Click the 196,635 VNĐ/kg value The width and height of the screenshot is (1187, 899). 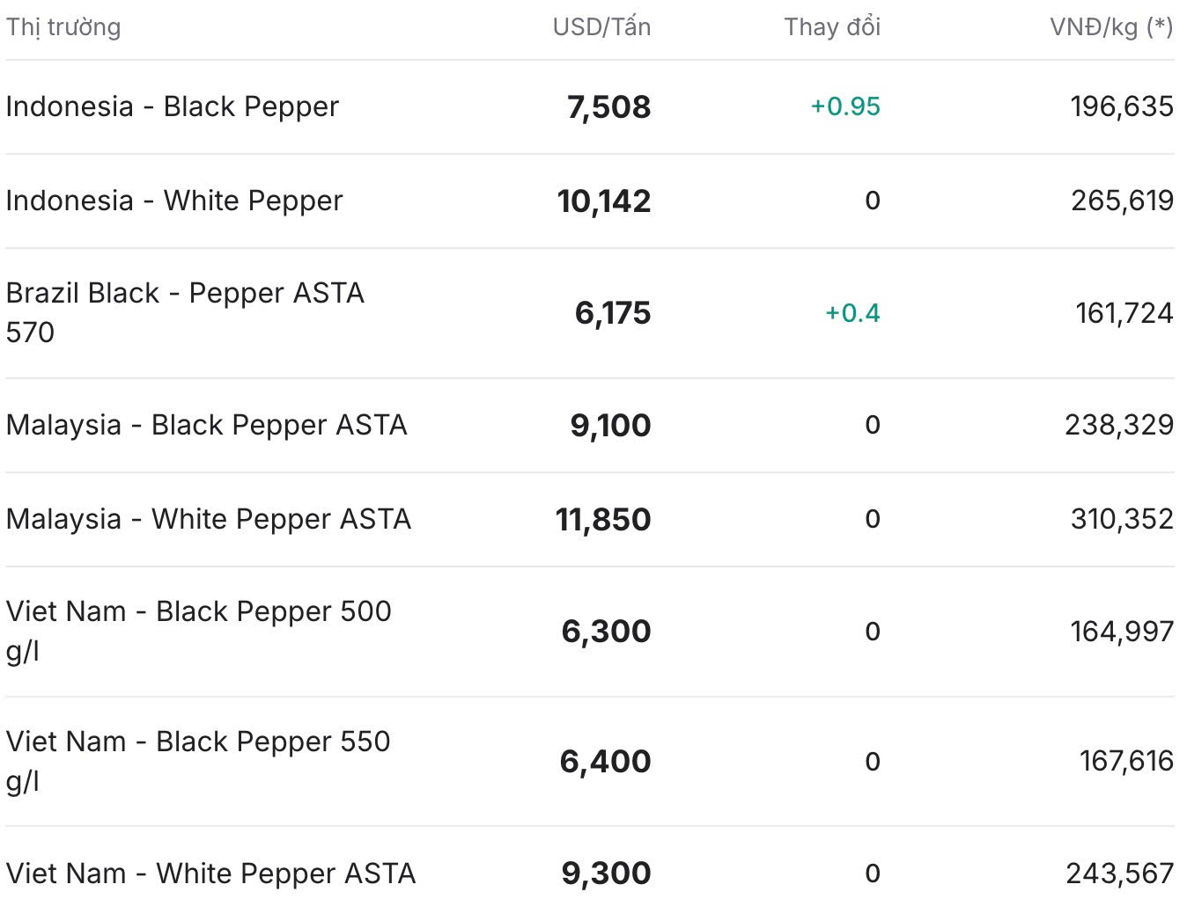pos(1122,106)
